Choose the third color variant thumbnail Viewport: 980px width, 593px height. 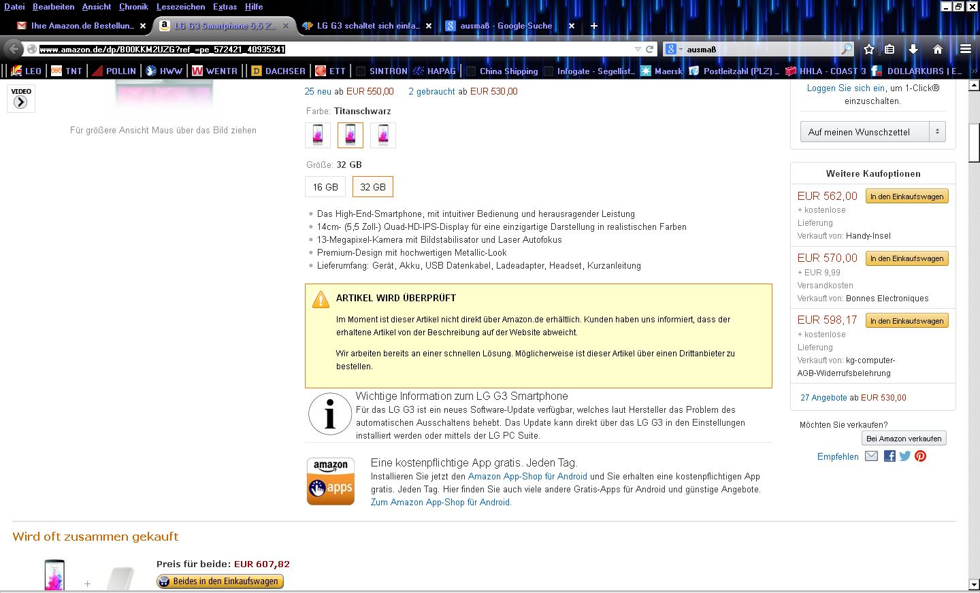point(383,135)
